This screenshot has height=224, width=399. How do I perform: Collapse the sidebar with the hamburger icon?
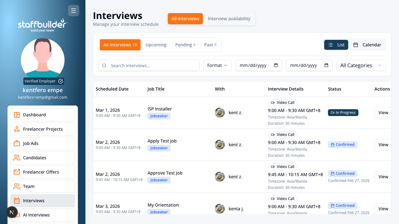point(74,11)
